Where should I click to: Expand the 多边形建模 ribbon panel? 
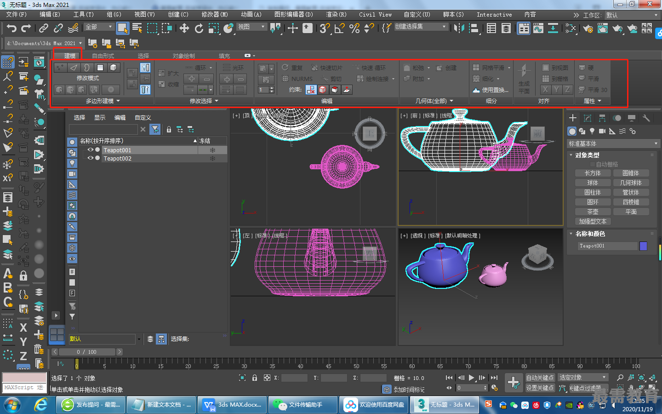103,101
